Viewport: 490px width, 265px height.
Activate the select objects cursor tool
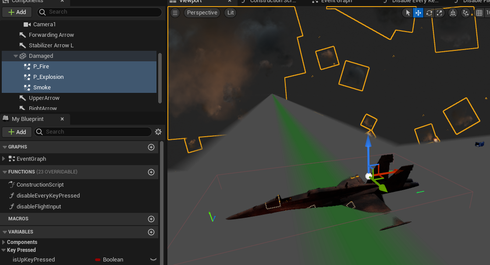408,13
